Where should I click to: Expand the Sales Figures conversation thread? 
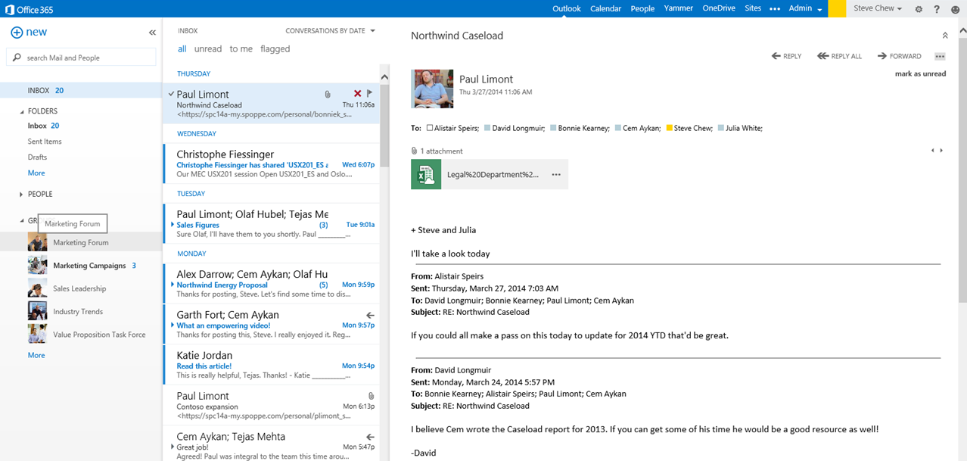click(x=173, y=225)
